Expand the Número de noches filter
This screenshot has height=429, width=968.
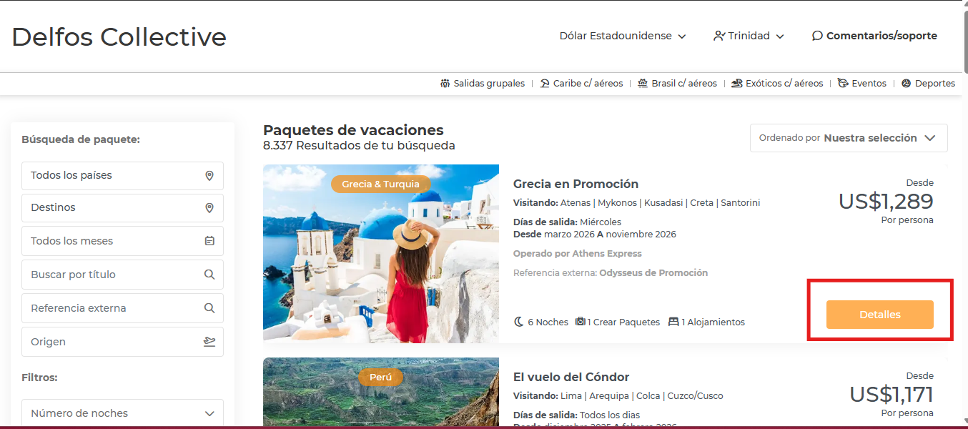coord(122,413)
